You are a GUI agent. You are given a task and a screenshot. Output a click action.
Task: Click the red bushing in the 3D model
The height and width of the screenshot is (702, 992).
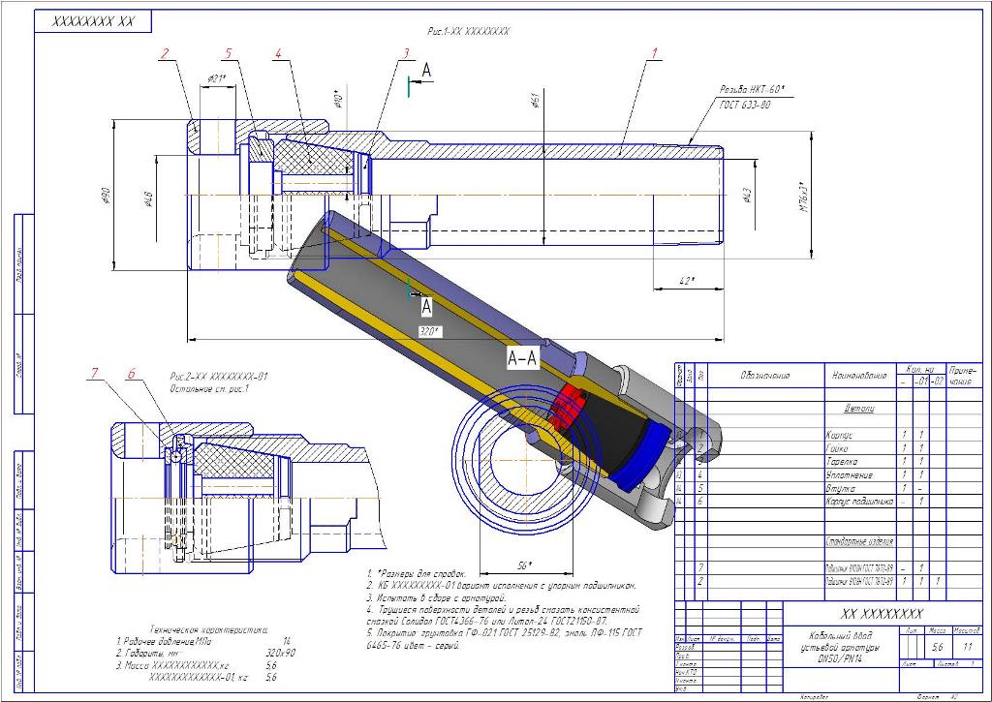566,406
